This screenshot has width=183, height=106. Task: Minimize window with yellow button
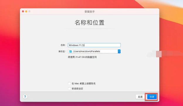[26, 11]
